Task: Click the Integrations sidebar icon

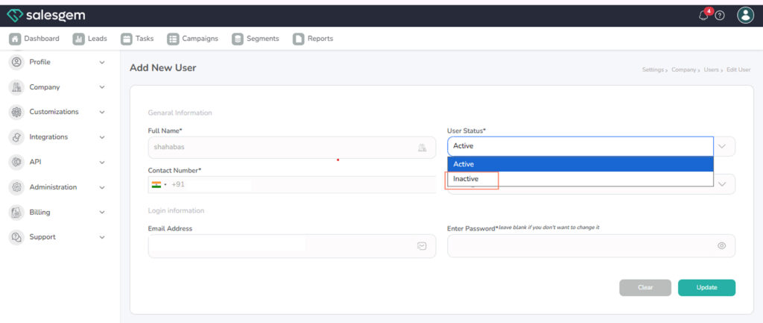Action: tap(16, 137)
